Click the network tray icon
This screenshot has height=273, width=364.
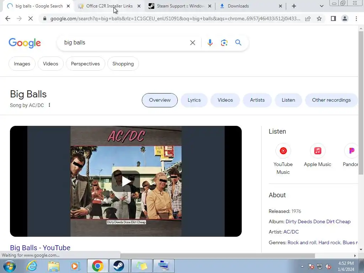click(320, 267)
